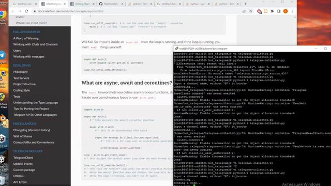Open 'Working with messages' sidebar link
This screenshot has width=331, height=186.
coord(29,56)
